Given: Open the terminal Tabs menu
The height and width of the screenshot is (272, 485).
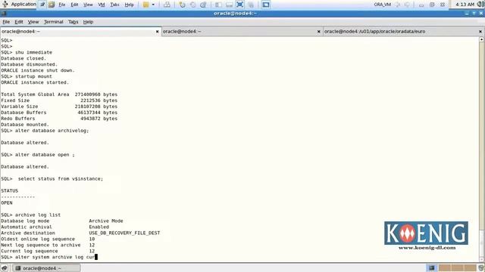Looking at the screenshot, I should 73,22.
